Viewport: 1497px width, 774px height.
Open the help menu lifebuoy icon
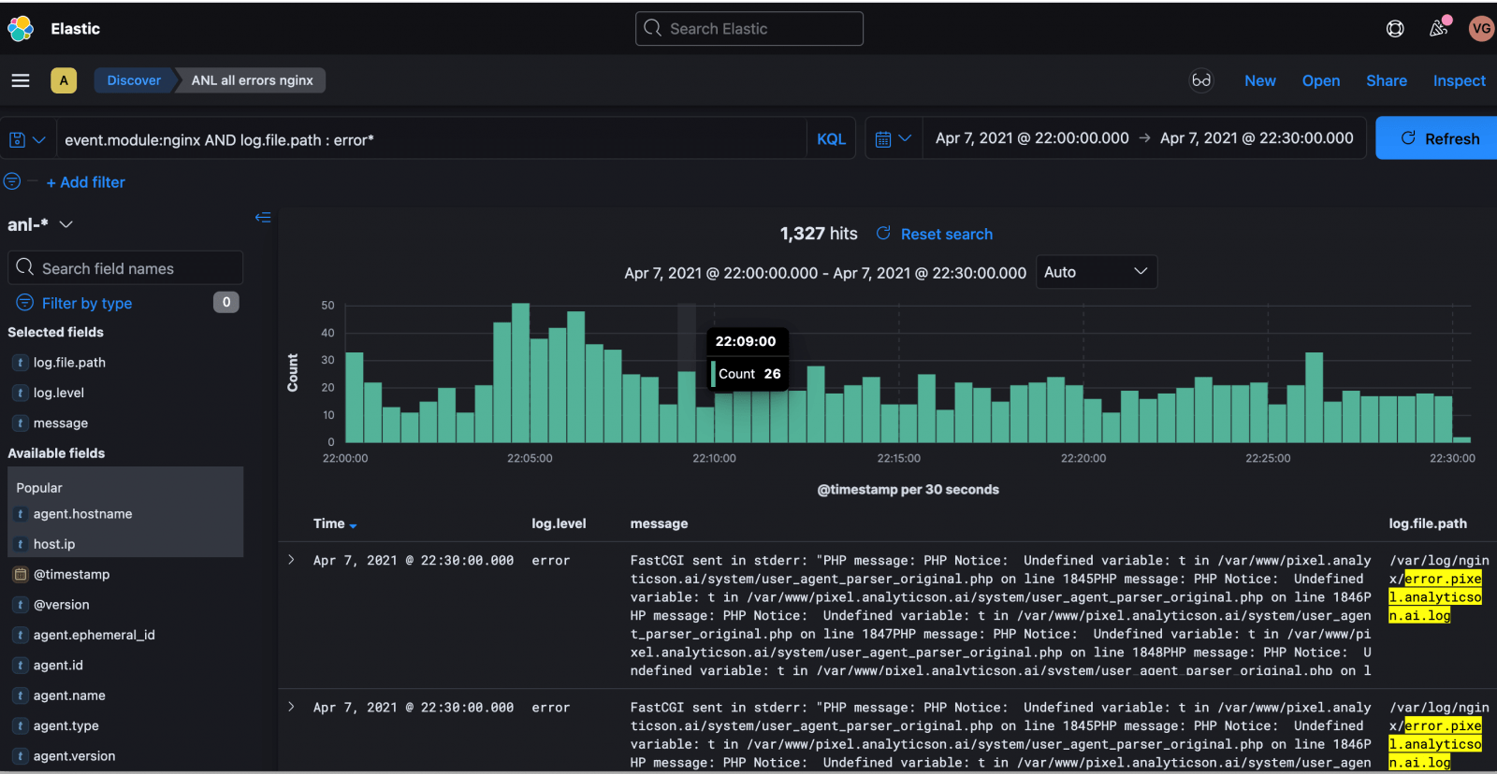coord(1395,29)
